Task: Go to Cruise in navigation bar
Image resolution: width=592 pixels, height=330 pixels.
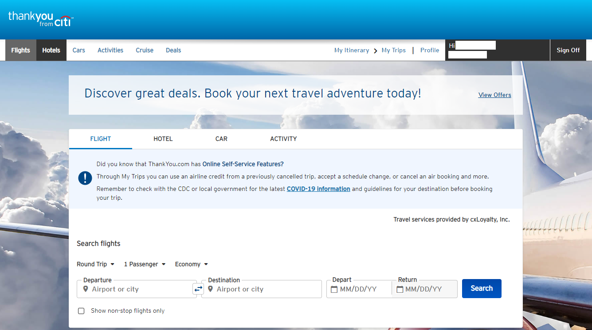Action: coord(145,50)
